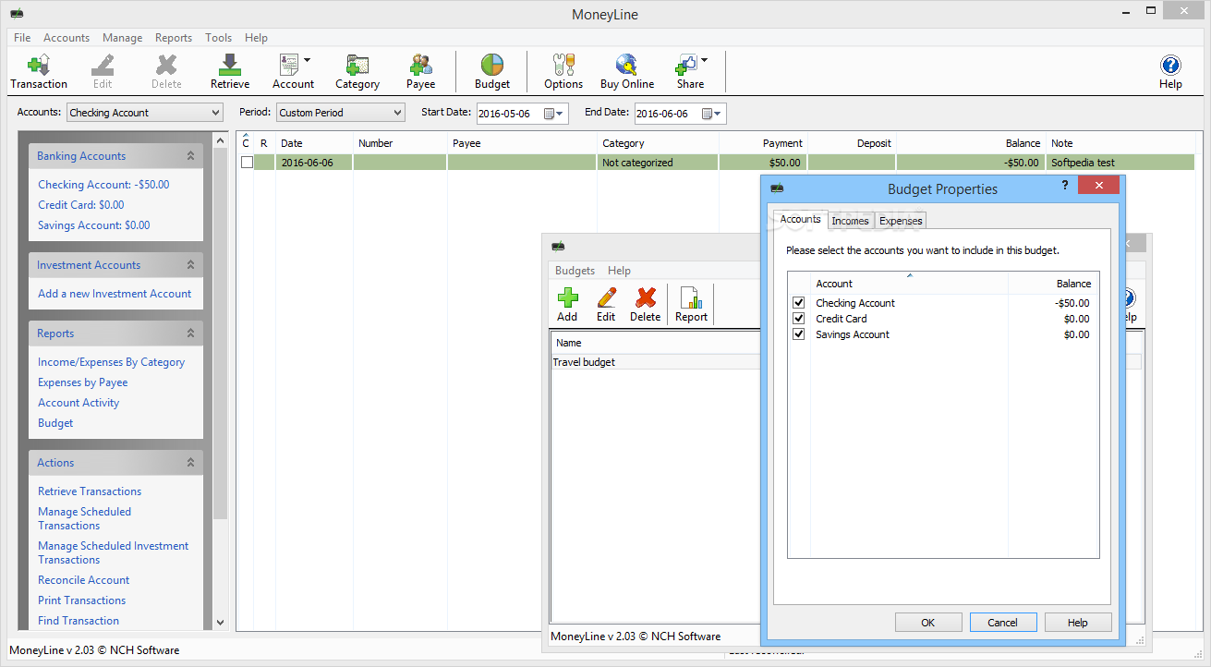Click Cancel in Budget Properties

[x=1002, y=623]
